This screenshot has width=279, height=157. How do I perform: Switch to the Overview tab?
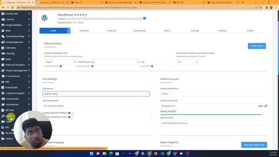tap(84, 31)
